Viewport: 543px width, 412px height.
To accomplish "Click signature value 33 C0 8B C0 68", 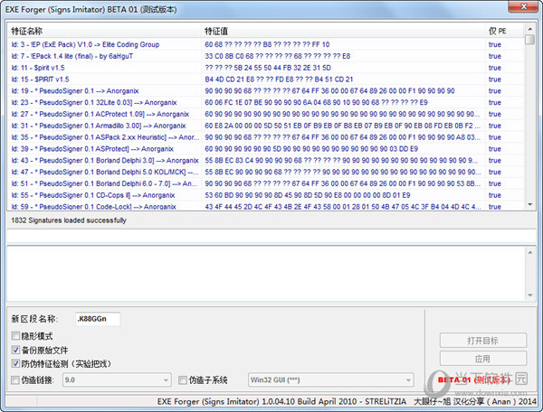I will [278, 56].
